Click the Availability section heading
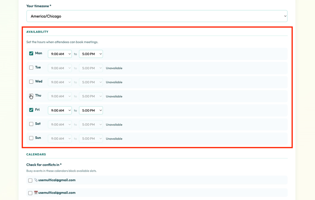 (x=37, y=31)
